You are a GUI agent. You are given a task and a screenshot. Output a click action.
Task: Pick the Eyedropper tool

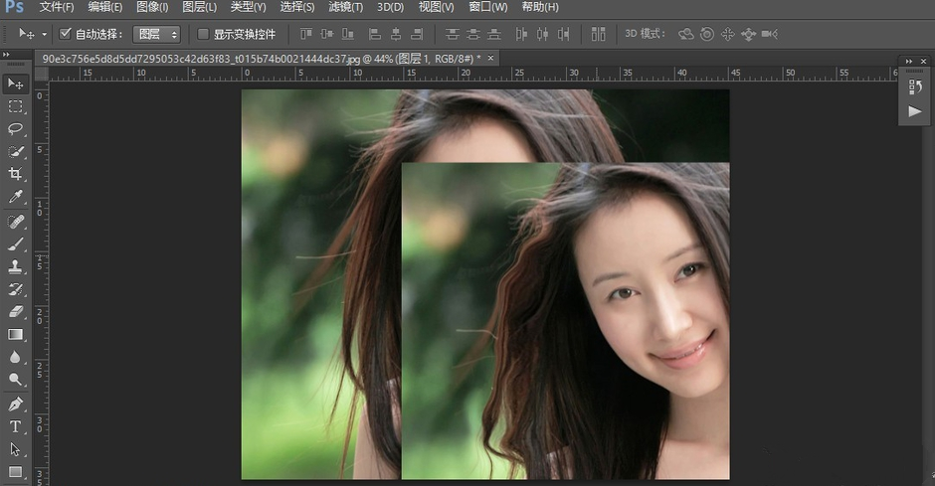(x=16, y=198)
